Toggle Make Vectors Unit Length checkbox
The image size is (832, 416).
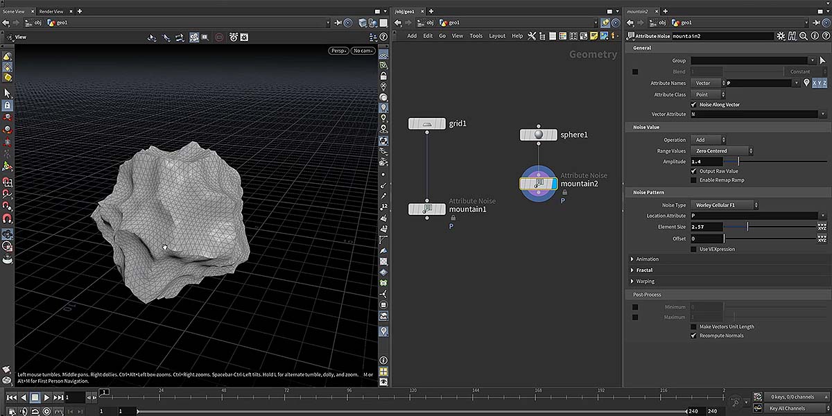[694, 327]
